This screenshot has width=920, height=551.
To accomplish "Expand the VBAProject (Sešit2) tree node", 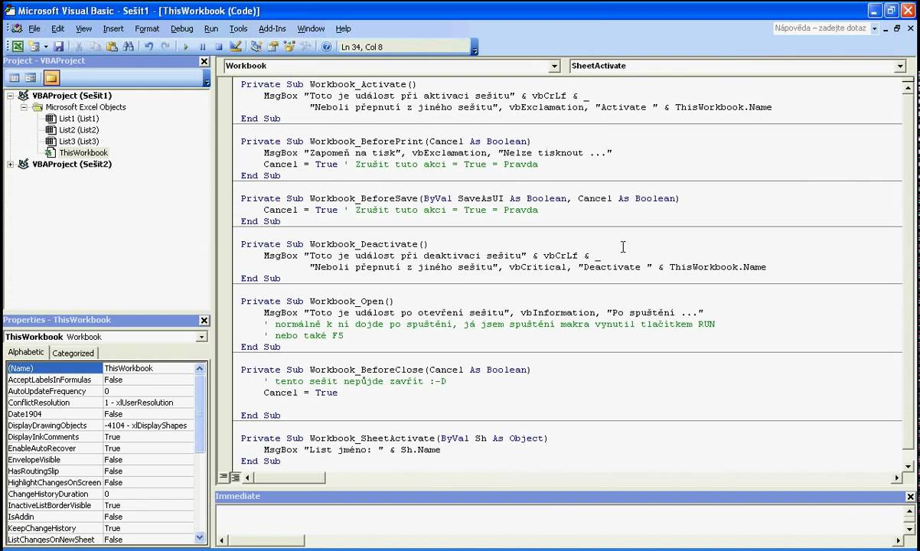I will point(10,165).
